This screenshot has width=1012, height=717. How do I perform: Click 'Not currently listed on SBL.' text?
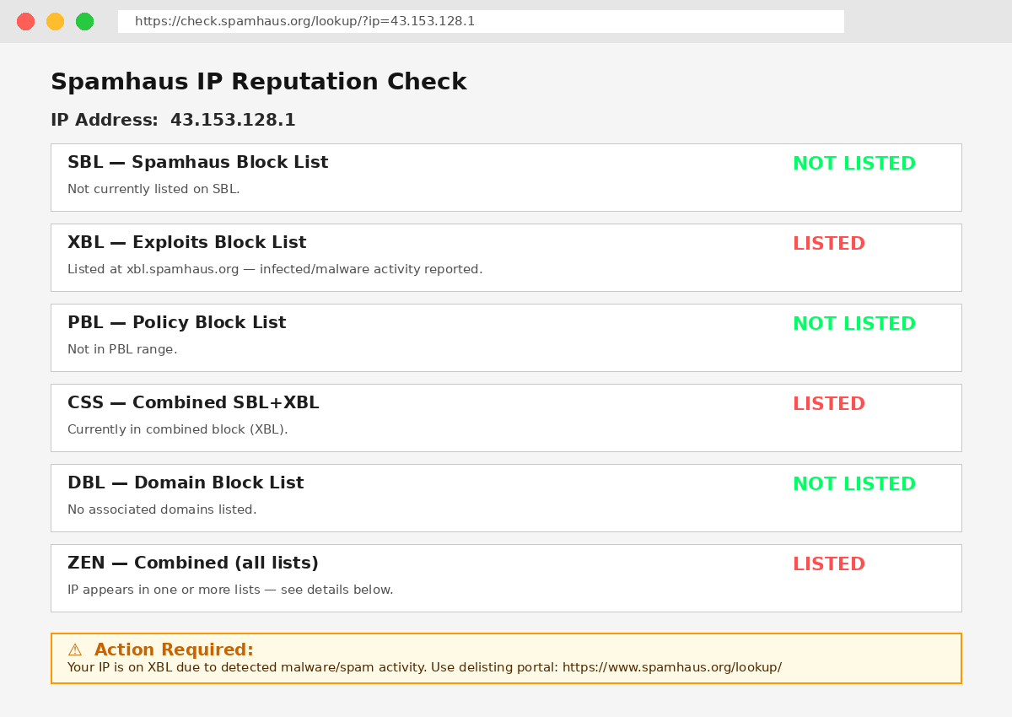point(153,189)
